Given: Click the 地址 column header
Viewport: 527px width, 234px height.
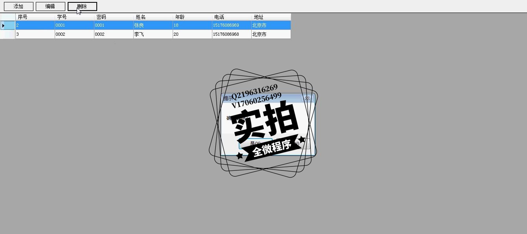Looking at the screenshot, I should (x=271, y=17).
